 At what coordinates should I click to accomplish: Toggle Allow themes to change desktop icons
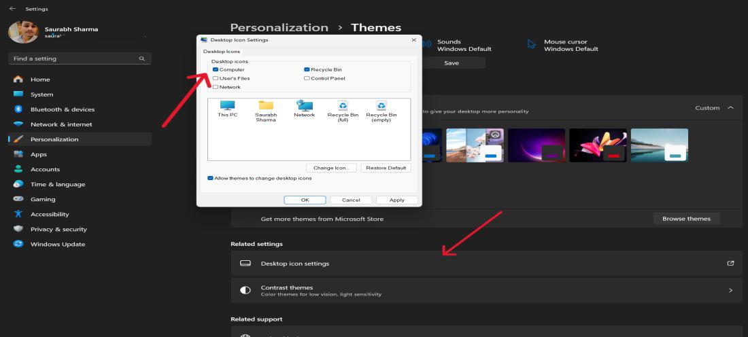pyautogui.click(x=210, y=178)
